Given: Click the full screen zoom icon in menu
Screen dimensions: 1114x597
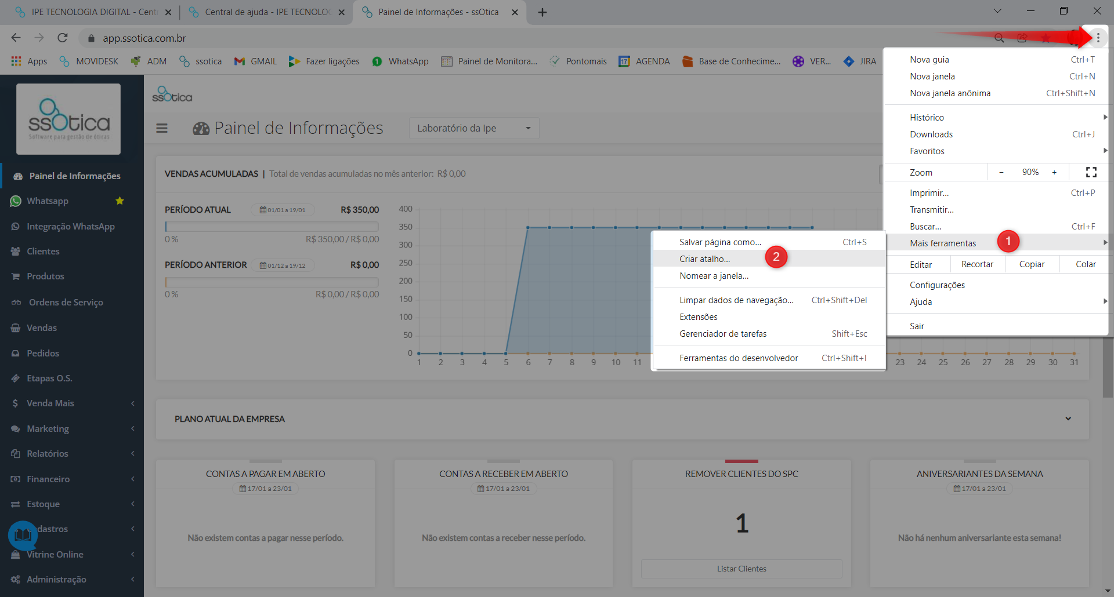Looking at the screenshot, I should (1091, 172).
